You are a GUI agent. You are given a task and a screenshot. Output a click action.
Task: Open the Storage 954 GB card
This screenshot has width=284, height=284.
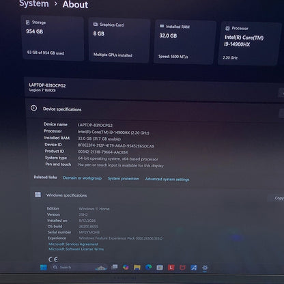(x=53, y=38)
